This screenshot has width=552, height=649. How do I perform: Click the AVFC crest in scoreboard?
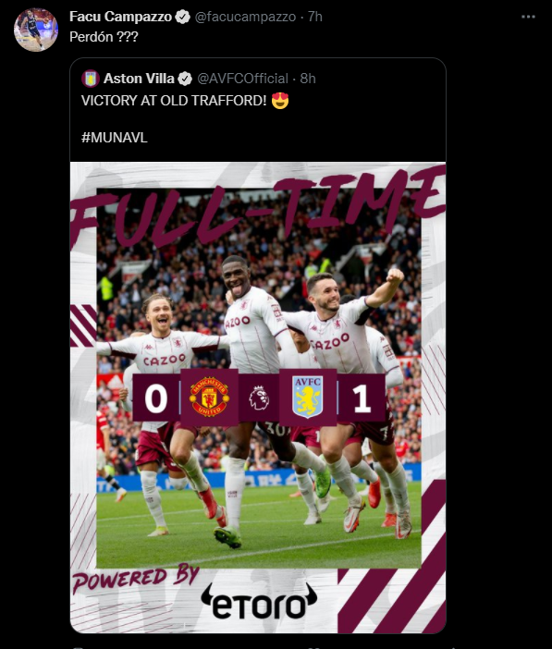point(308,397)
